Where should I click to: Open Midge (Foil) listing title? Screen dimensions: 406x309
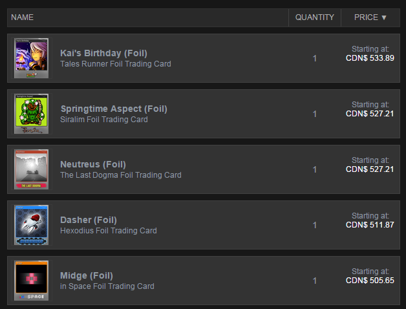87,275
